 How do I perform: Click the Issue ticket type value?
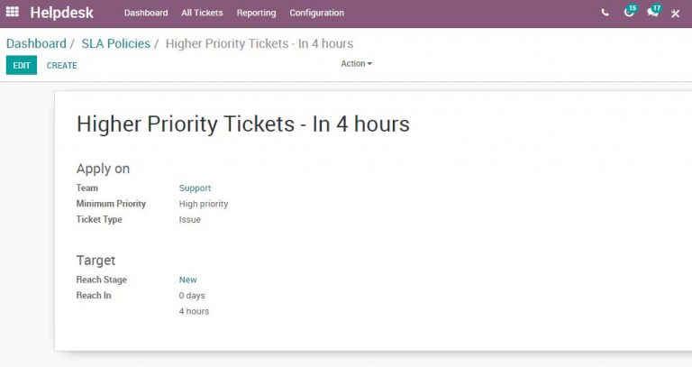[190, 219]
